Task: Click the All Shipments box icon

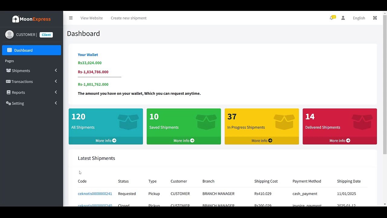Action: coord(128,122)
